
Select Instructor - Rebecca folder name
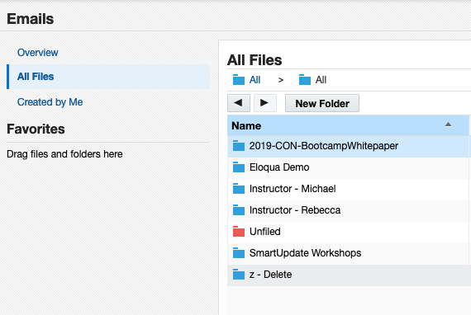click(295, 210)
